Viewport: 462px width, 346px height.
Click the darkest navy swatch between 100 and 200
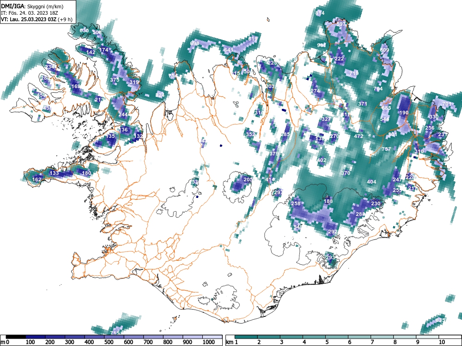(36, 337)
